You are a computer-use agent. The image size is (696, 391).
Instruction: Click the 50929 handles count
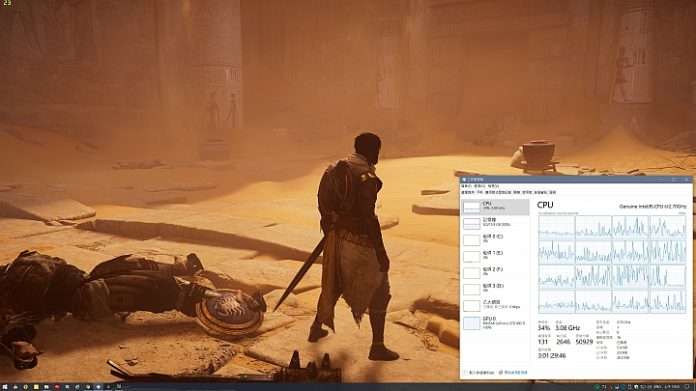[584, 342]
